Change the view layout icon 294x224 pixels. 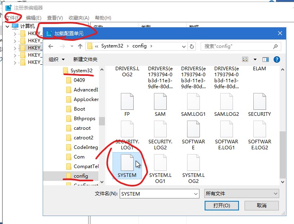coord(245,59)
